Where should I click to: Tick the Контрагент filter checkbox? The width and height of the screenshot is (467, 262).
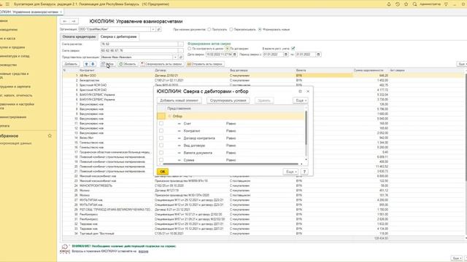pyautogui.click(x=161, y=131)
